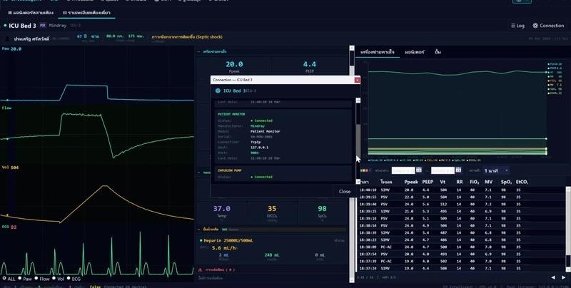Select the 18:39:55 PSV table row
This screenshot has width=571, height=288.
[461, 197]
